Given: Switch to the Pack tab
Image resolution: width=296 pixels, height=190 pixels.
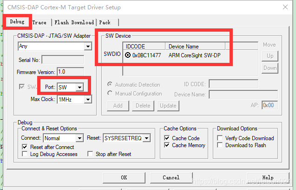Looking at the screenshot, I should [x=107, y=22].
